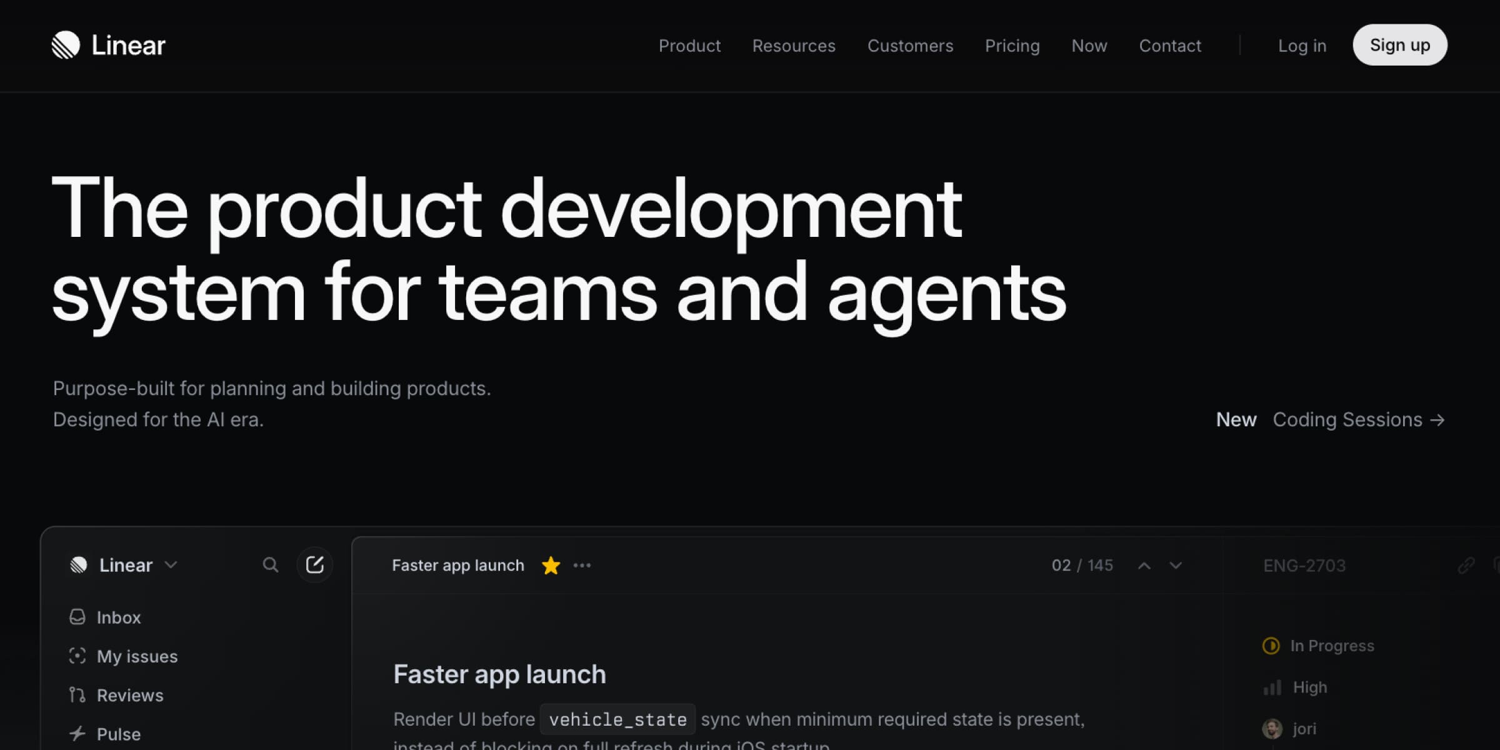Open the three-dot more options menu
This screenshot has height=750, width=1500.
pyautogui.click(x=582, y=565)
